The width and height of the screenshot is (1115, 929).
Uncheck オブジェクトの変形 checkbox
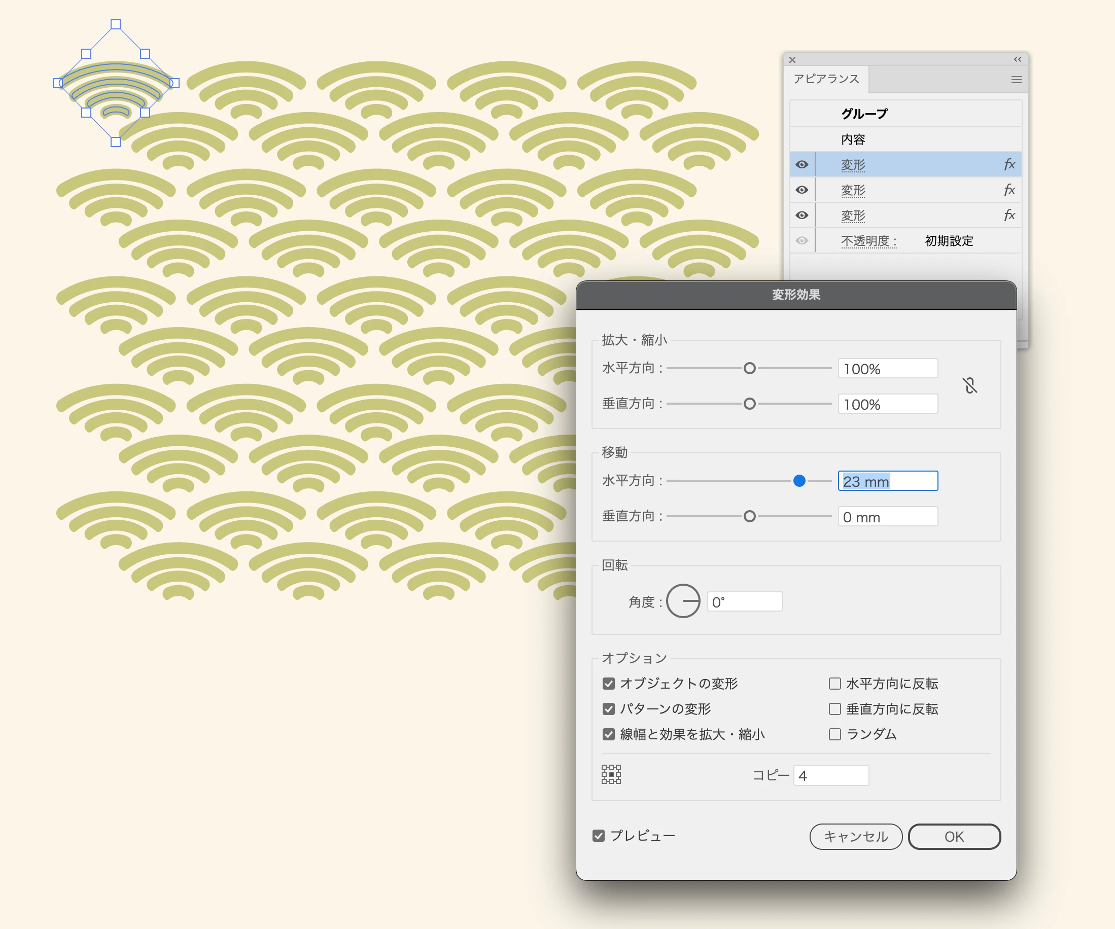(608, 683)
